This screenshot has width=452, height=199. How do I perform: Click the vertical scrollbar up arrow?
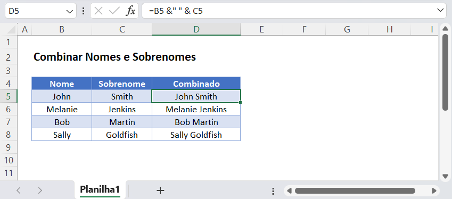[x=446, y=28]
